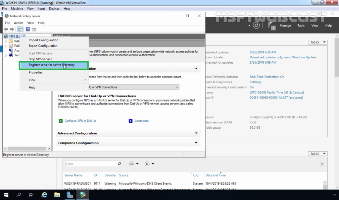Click the Feedback & Diagnostics Settings link

click(x=255, y=82)
